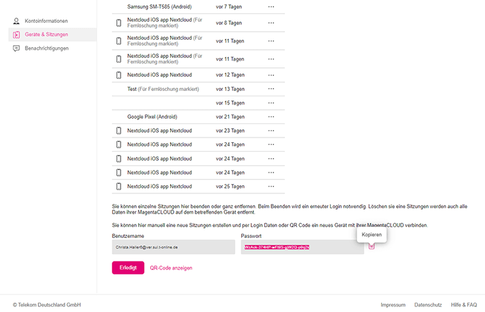Click the 'vor 13 Tagen' timestamp
Screen dimensions: 485x312
tap(230, 89)
